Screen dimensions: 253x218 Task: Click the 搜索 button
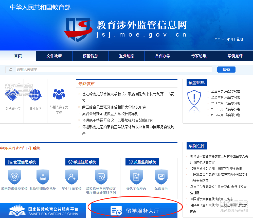pyautogui.click(x=226, y=70)
